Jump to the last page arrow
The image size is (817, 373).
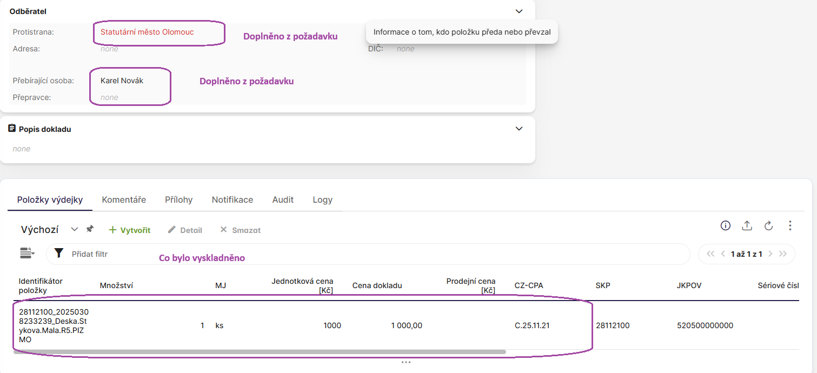tap(783, 254)
